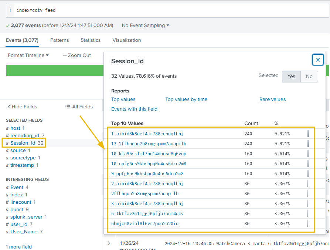This screenshot has height=250, width=330.
Task: Select the Session_Id field in sidebar
Action: (x=23, y=143)
